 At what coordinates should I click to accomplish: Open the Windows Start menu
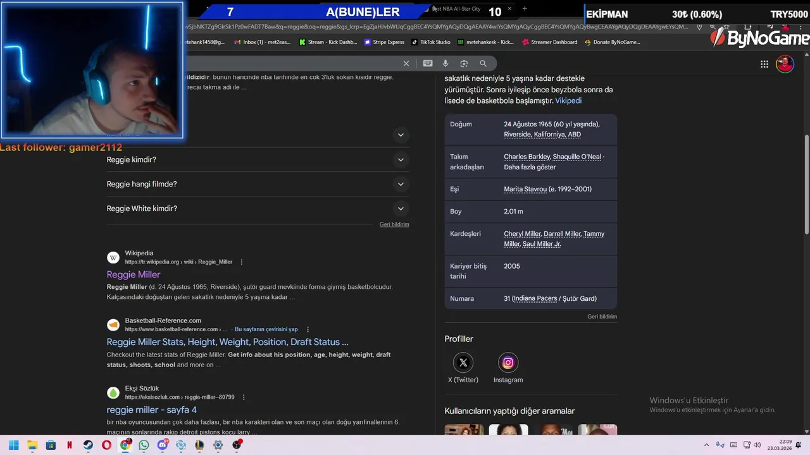tap(13, 445)
